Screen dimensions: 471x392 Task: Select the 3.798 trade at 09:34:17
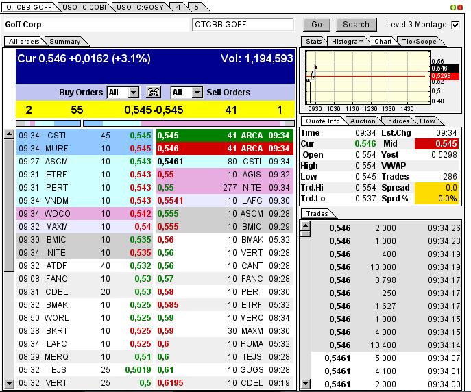(386, 280)
